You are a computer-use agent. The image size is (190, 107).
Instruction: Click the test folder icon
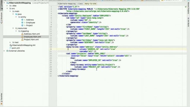pos(13,42)
